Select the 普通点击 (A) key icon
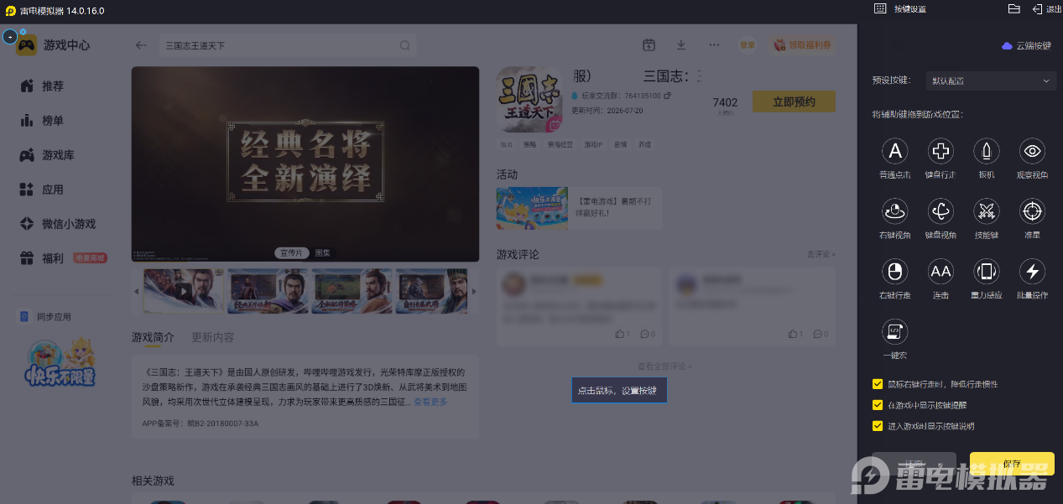 coord(895,151)
